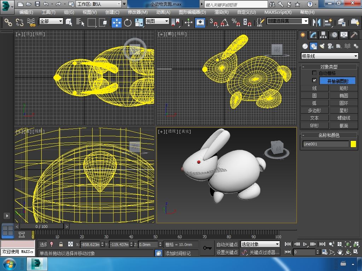The width and height of the screenshot is (362, 271).
Task: Click the time slider showing 0 / 100
Action: click(x=41, y=227)
